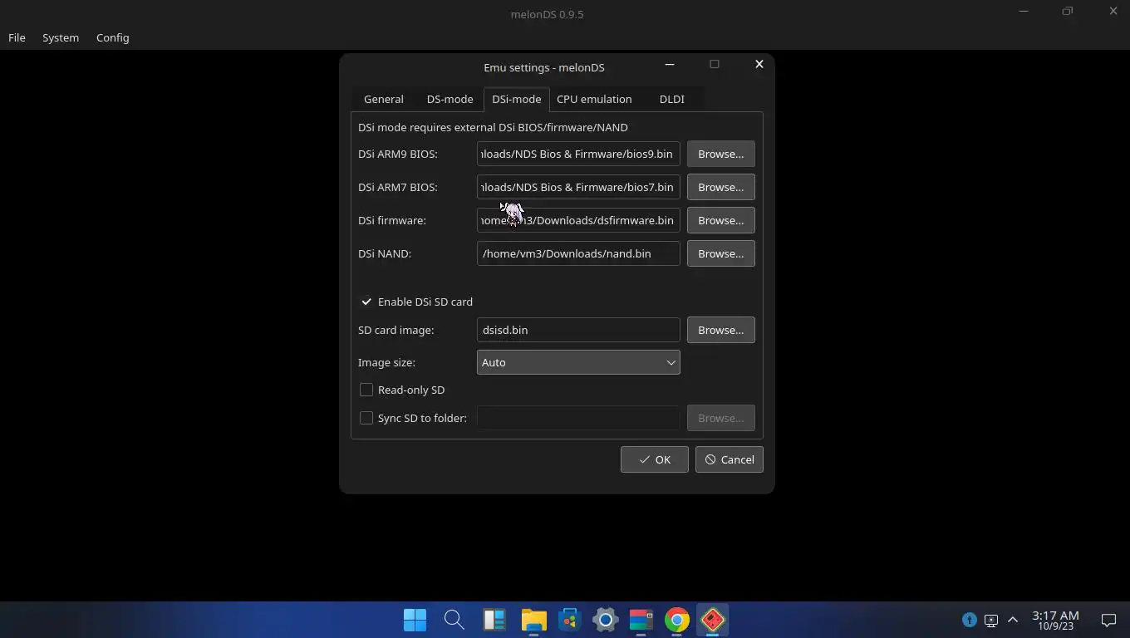Screen dimensions: 1130x638
Task: Open taskbar Search
Action: [454, 620]
